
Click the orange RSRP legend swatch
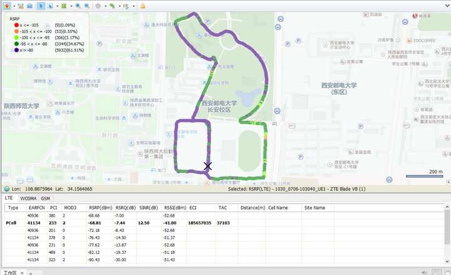click(x=16, y=31)
